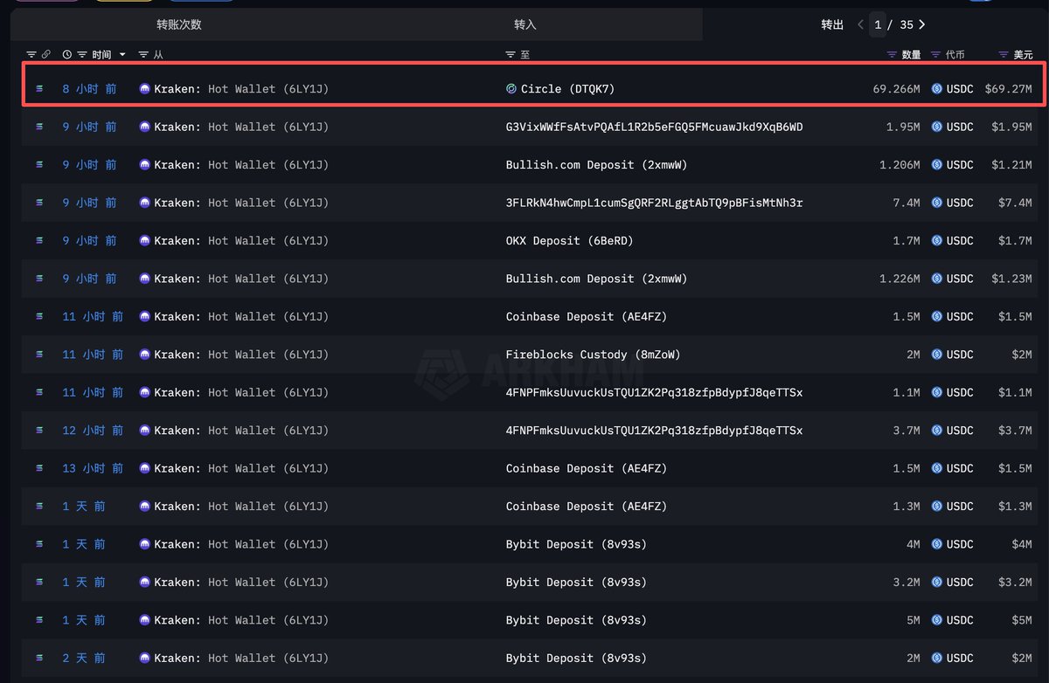Open the Circle (DTQK7) recipient link
The image size is (1049, 683).
pyautogui.click(x=567, y=89)
